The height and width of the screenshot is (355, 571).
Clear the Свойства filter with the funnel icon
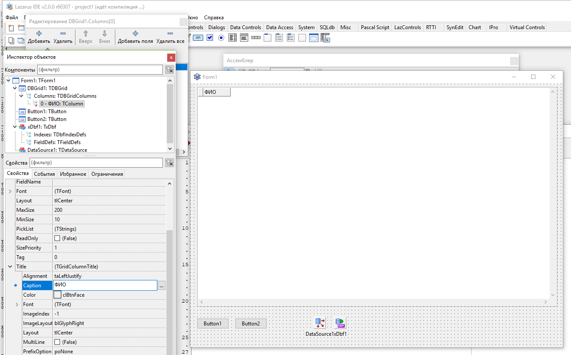169,162
